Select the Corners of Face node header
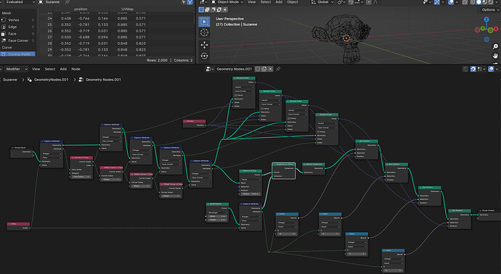 pos(81,157)
